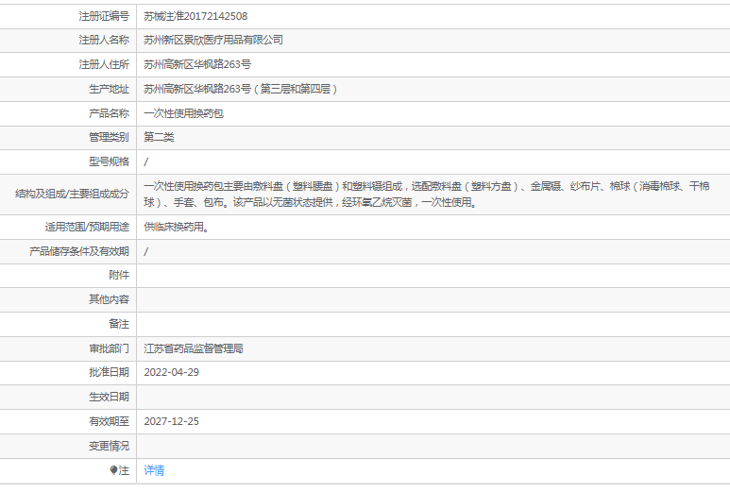Select registrant name 苏州新区景欣医疗用品有限公司
730x492 pixels.
click(213, 40)
